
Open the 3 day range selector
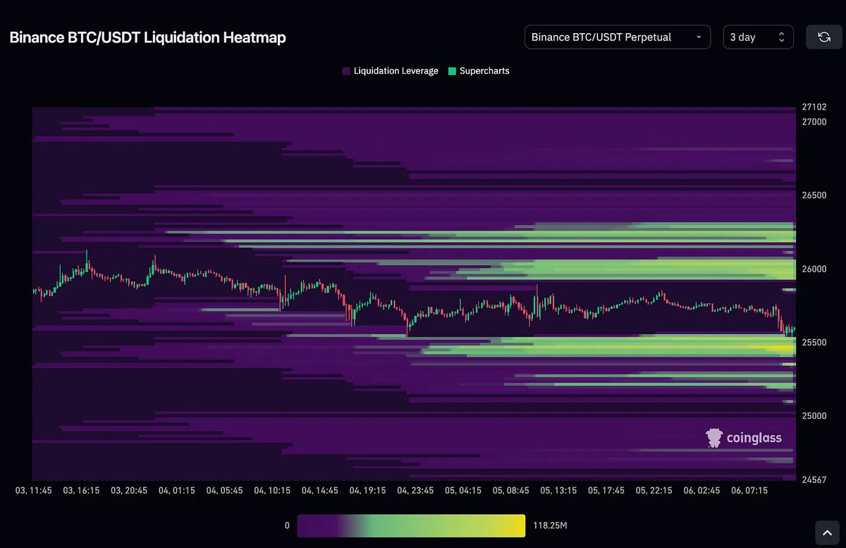758,37
